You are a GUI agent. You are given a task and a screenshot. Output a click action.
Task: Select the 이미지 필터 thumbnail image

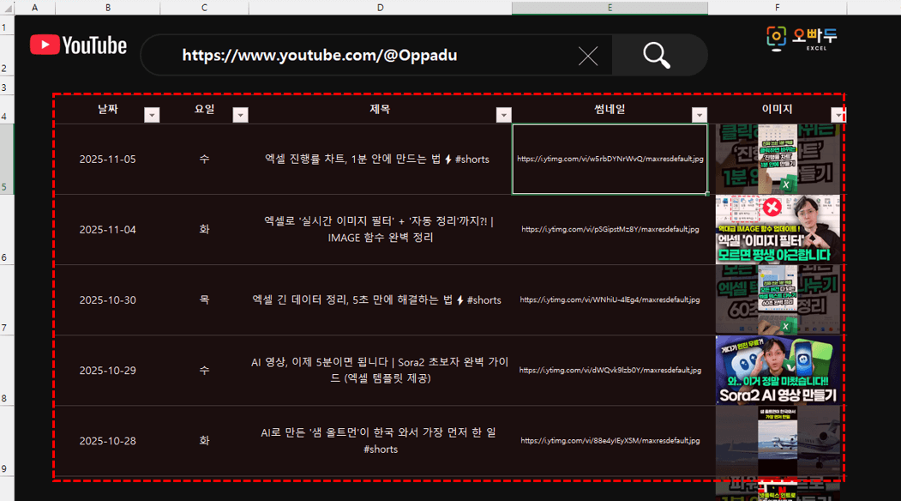pos(778,229)
